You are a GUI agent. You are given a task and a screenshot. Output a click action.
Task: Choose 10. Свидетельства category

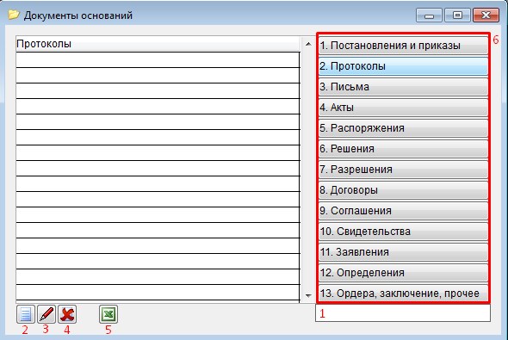[x=403, y=232]
